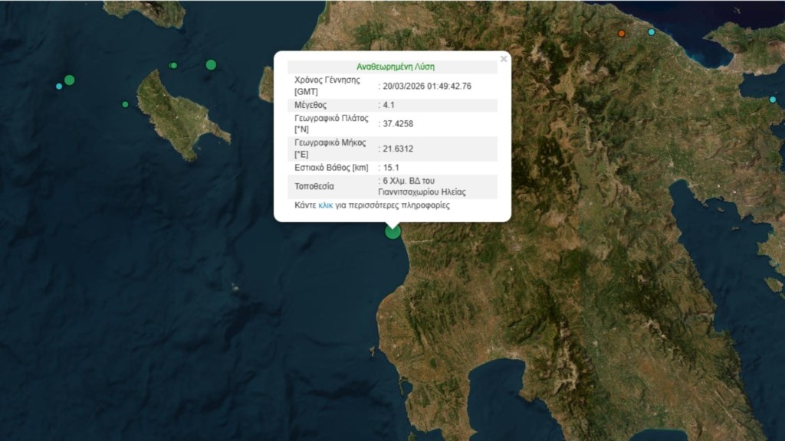Click the 'Τοποθεσία' row label in popup

click(x=315, y=186)
